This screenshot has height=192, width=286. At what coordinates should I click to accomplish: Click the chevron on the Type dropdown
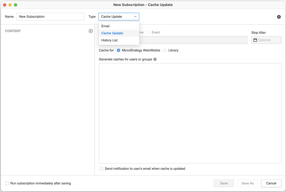point(135,17)
